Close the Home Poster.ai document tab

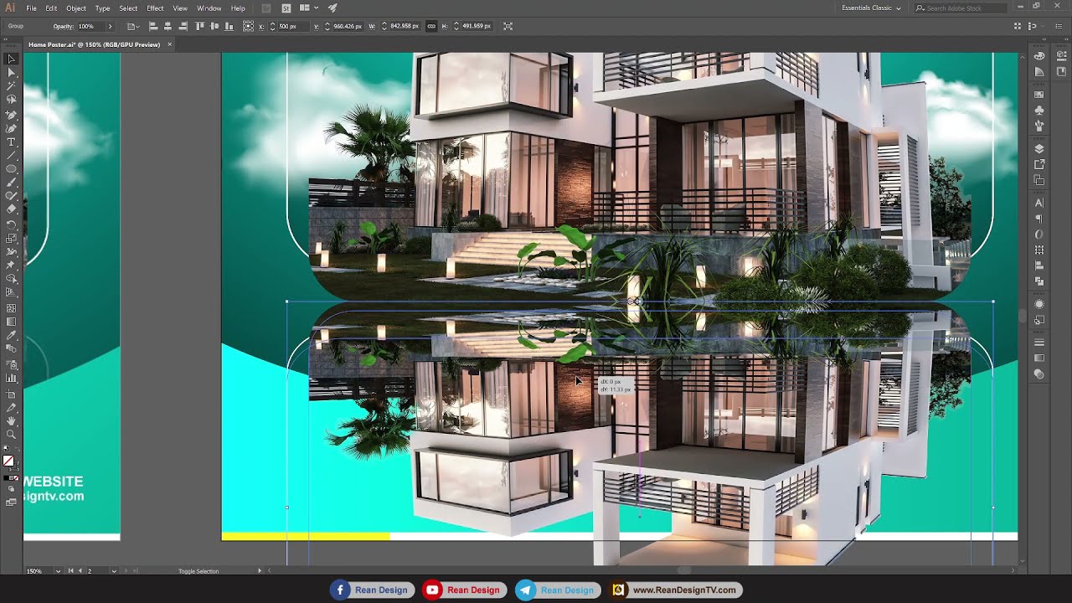pos(169,44)
